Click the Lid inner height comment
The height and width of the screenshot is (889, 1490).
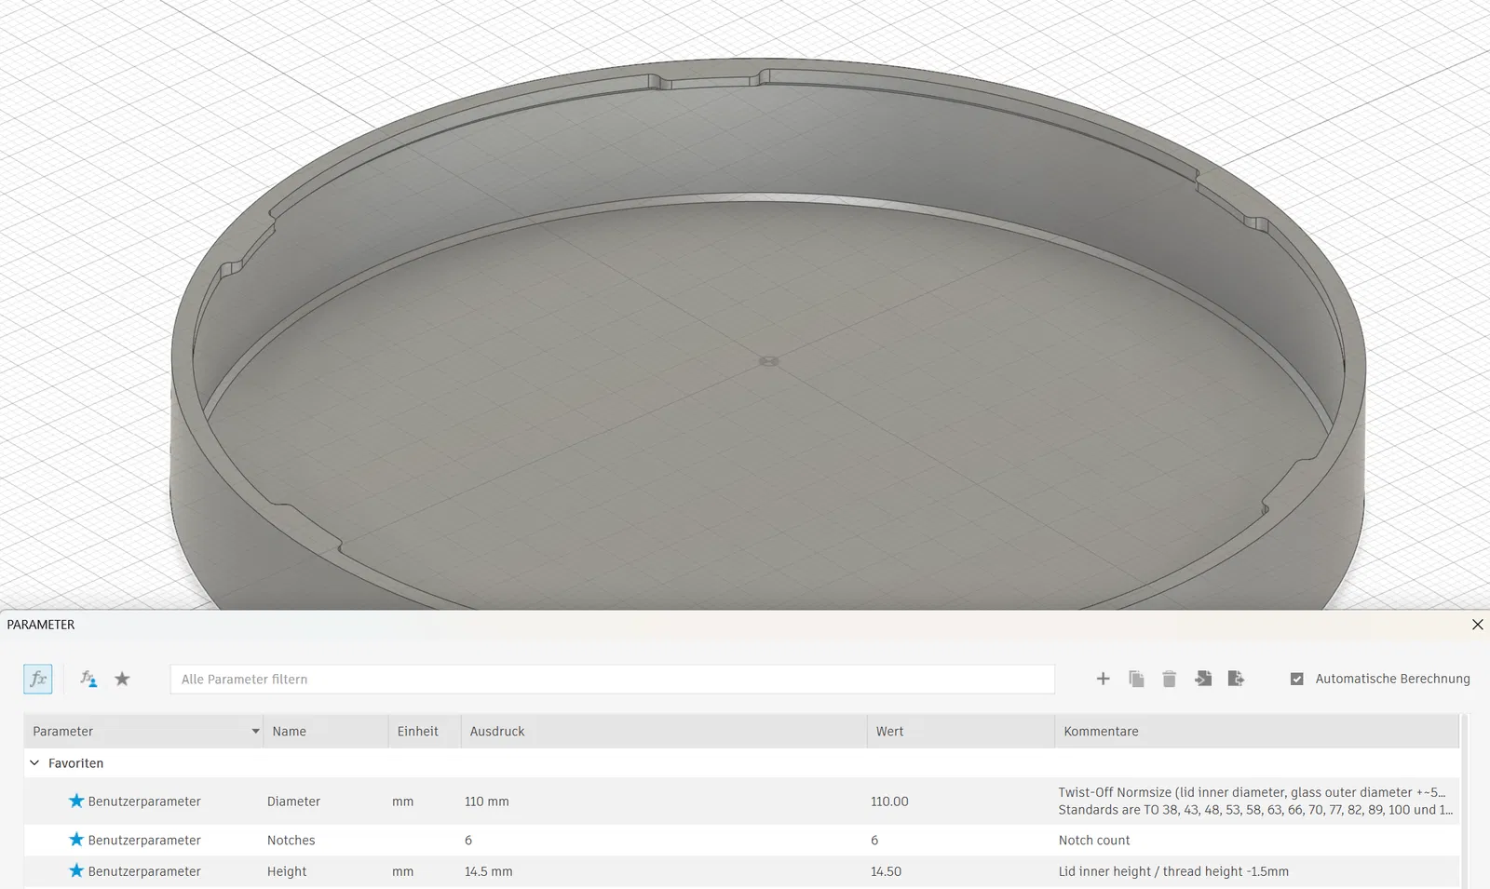(1173, 871)
